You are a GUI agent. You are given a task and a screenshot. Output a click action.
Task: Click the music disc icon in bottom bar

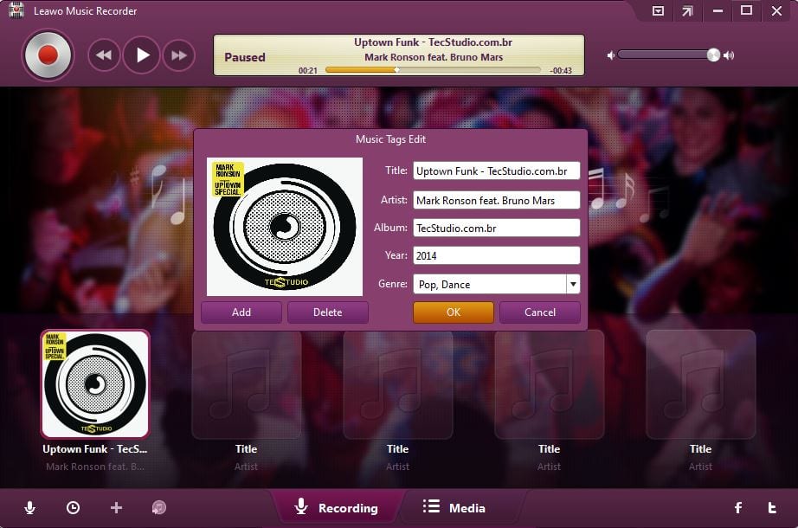click(159, 508)
